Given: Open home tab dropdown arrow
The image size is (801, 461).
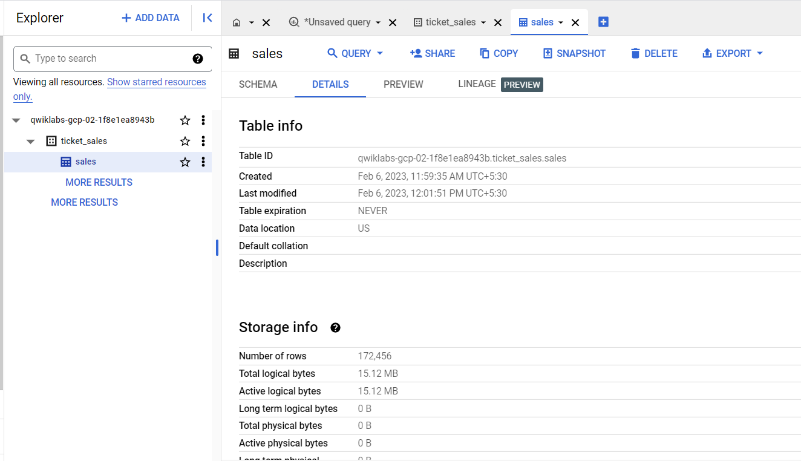Looking at the screenshot, I should [252, 22].
